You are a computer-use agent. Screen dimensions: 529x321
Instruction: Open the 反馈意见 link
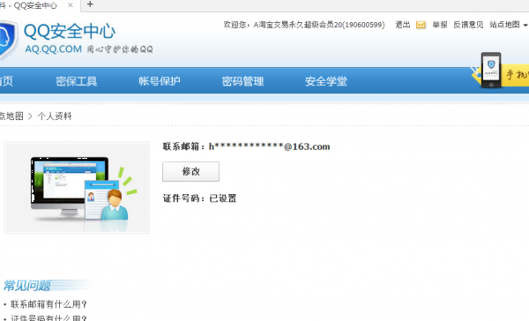pos(468,25)
